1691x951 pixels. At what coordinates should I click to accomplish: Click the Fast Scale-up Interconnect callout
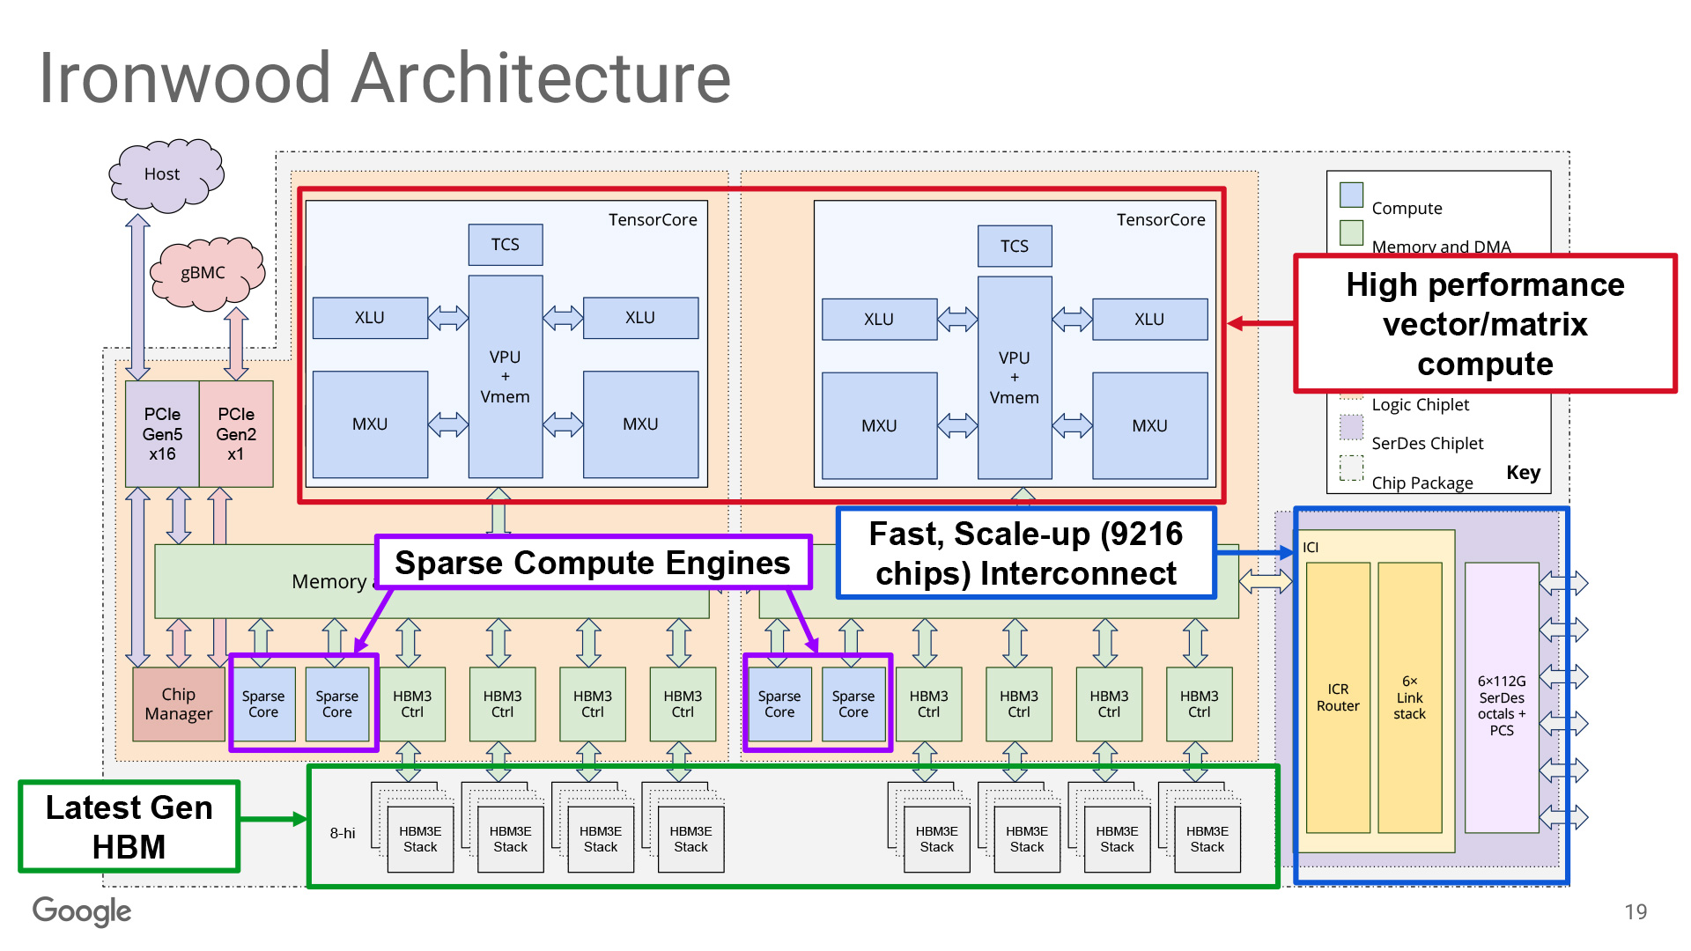(x=1025, y=553)
